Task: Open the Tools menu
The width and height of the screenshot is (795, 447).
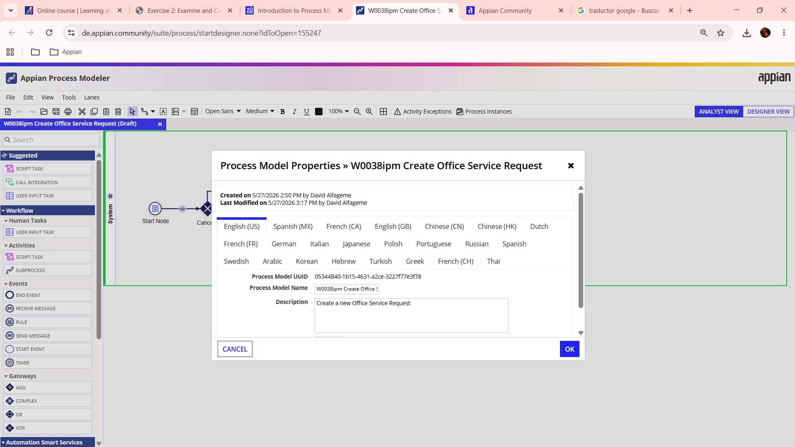Action: (69, 97)
